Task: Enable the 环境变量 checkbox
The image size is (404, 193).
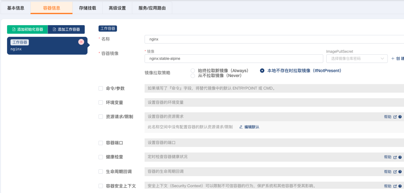Action: pyautogui.click(x=101, y=102)
